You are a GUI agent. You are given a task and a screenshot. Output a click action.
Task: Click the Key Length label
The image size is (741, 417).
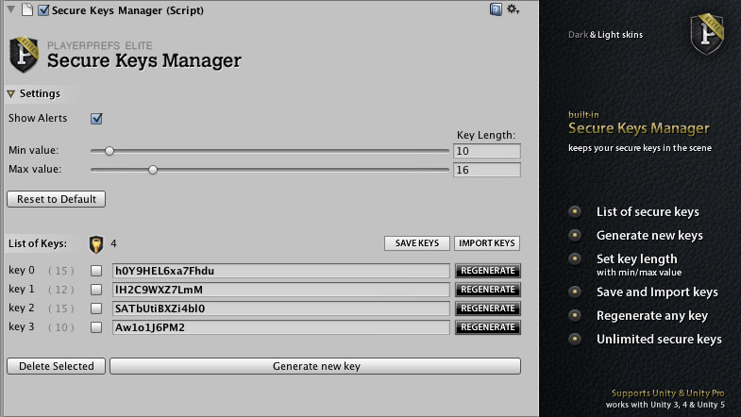coord(486,135)
